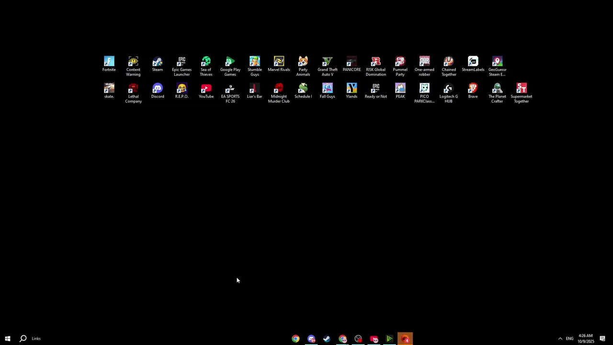Open the Windows Start menu

8,338
